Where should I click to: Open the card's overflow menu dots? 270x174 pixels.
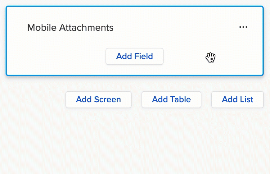click(243, 27)
